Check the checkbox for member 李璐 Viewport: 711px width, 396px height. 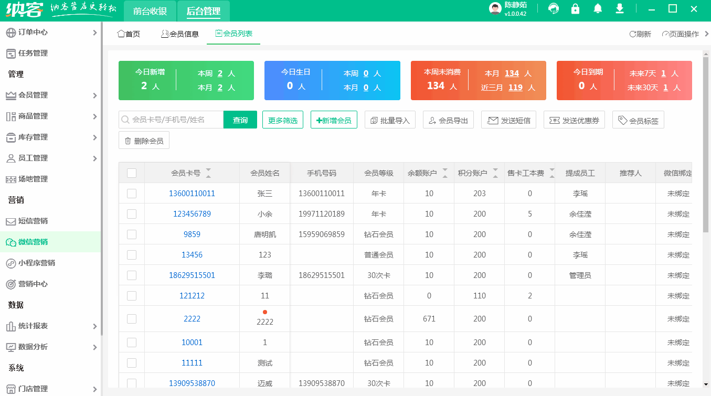(132, 275)
